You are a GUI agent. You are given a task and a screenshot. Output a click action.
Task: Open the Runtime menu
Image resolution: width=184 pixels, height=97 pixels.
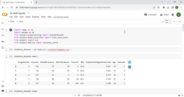[35, 17]
